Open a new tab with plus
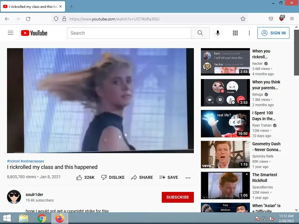Viewport: 299px width, 224px height. [71, 7]
